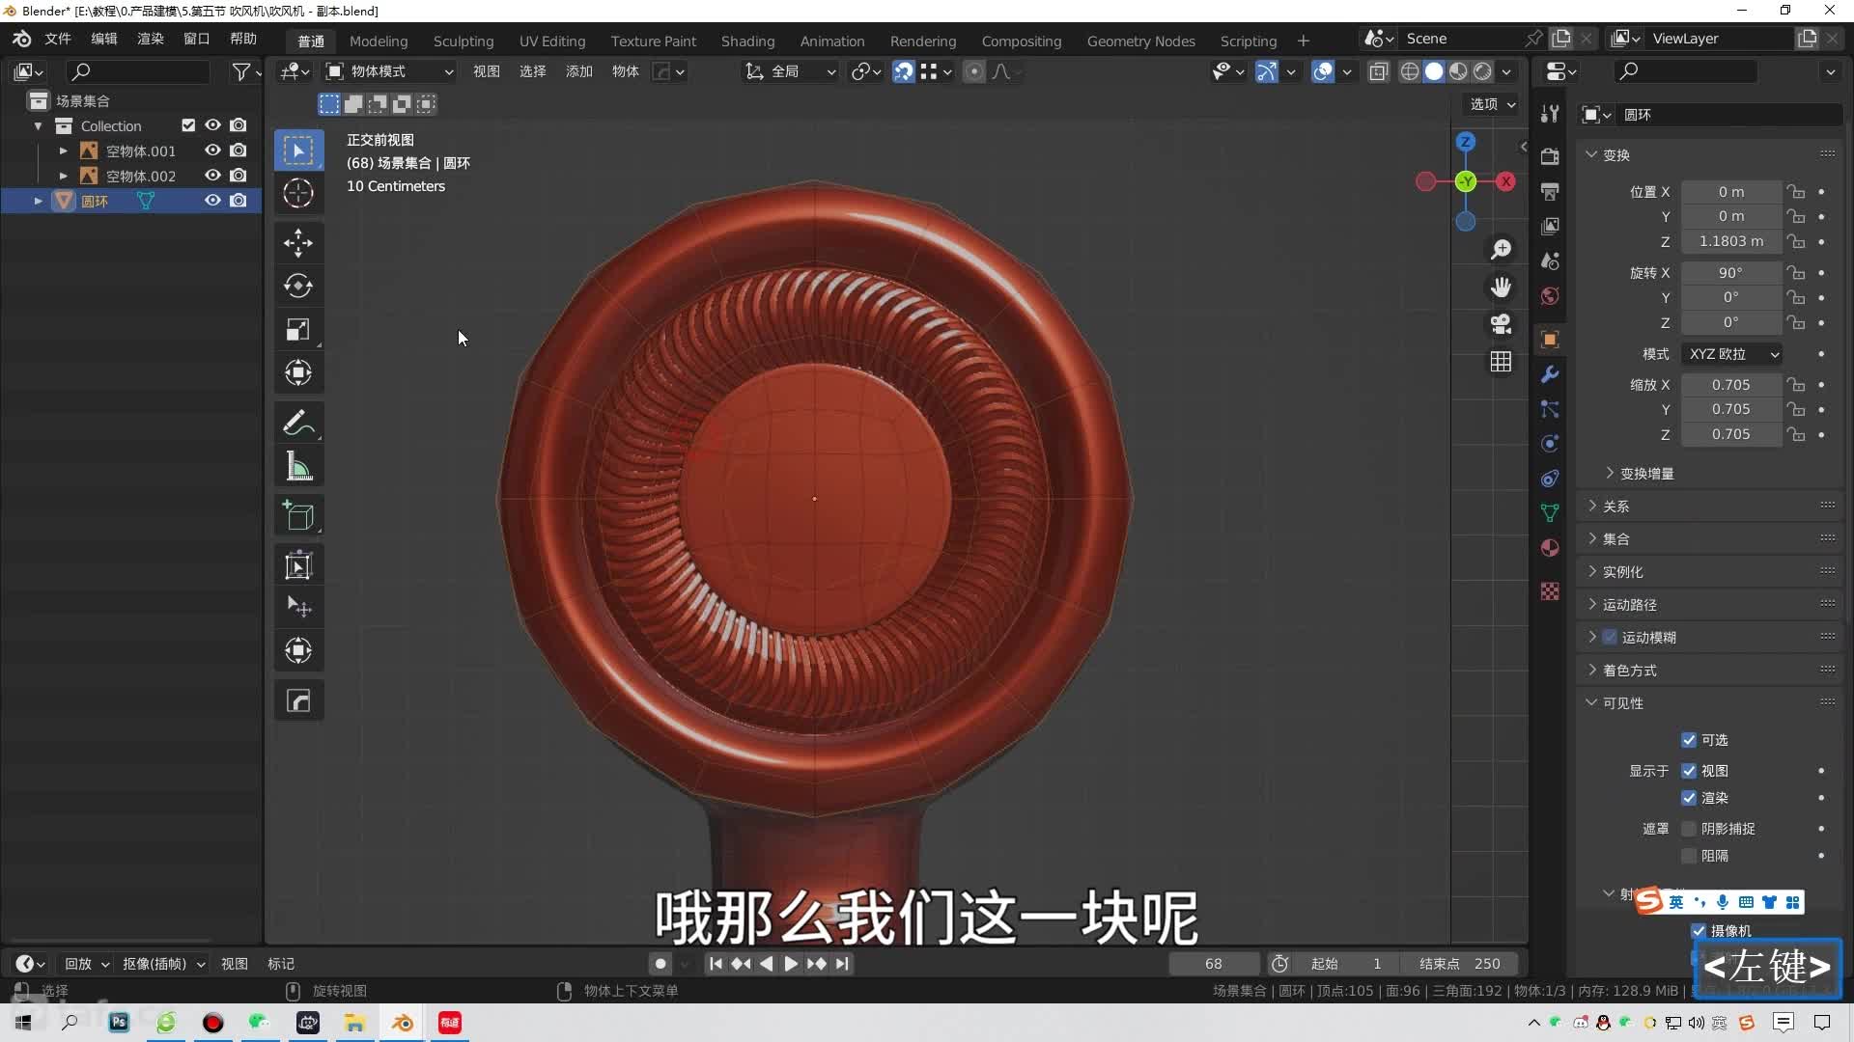Click the pan hand viewport icon
1854x1042 pixels.
coord(1501,287)
